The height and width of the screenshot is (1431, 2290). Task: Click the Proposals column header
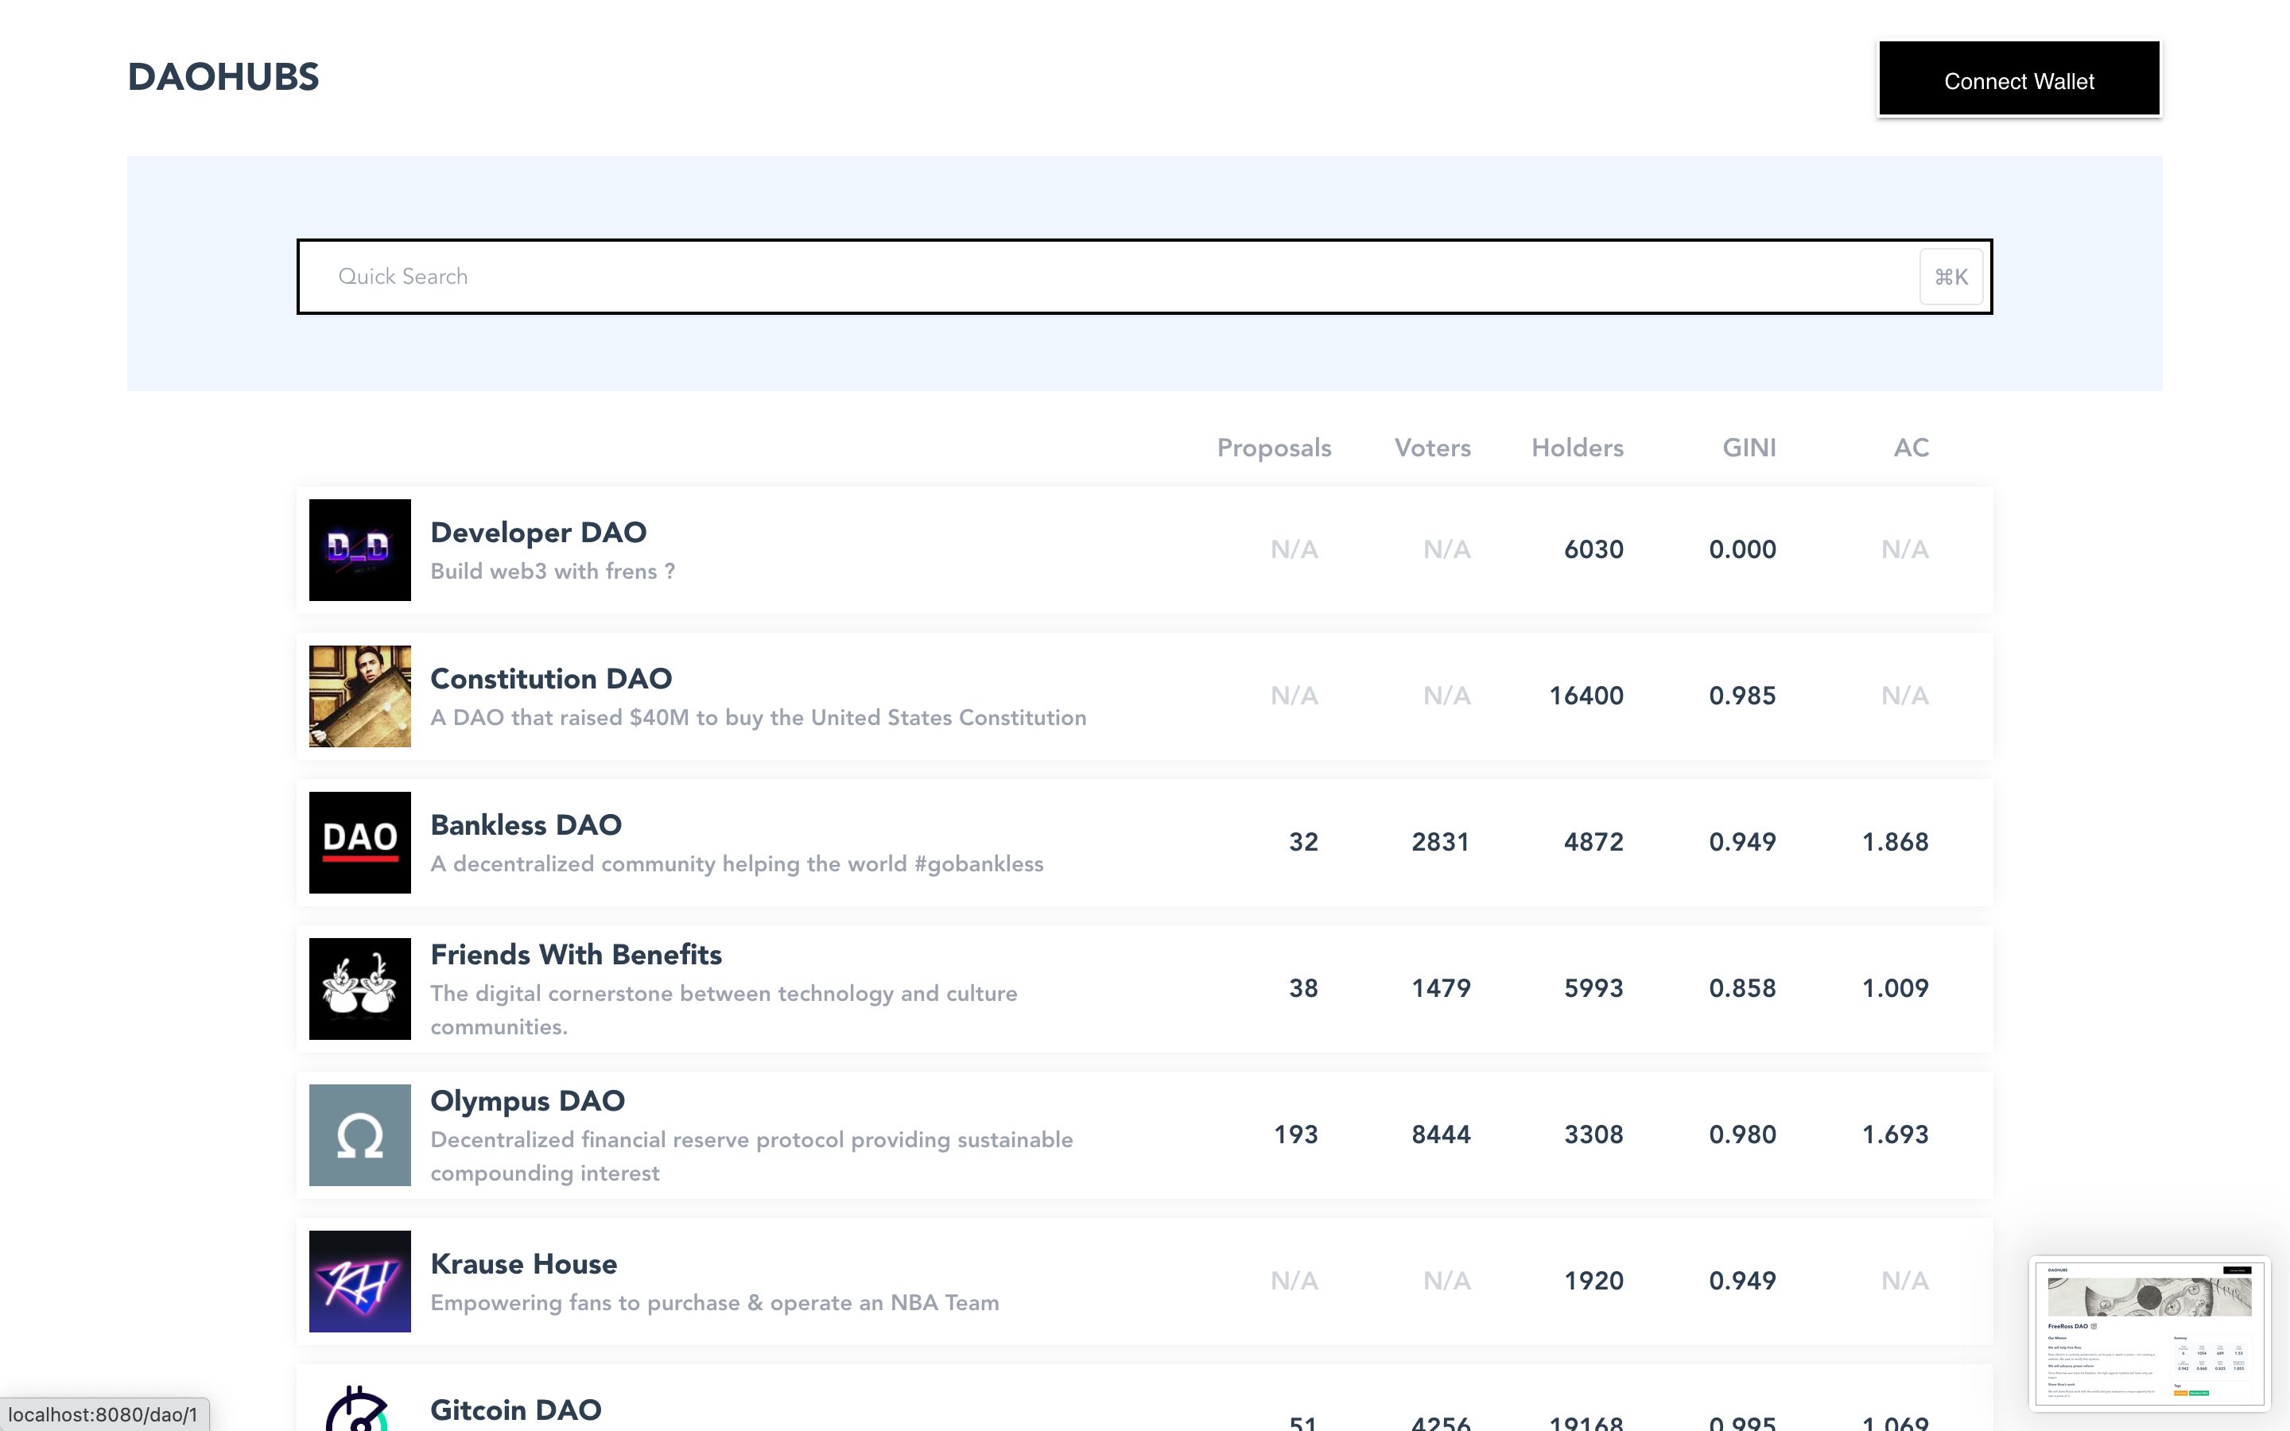(1274, 448)
